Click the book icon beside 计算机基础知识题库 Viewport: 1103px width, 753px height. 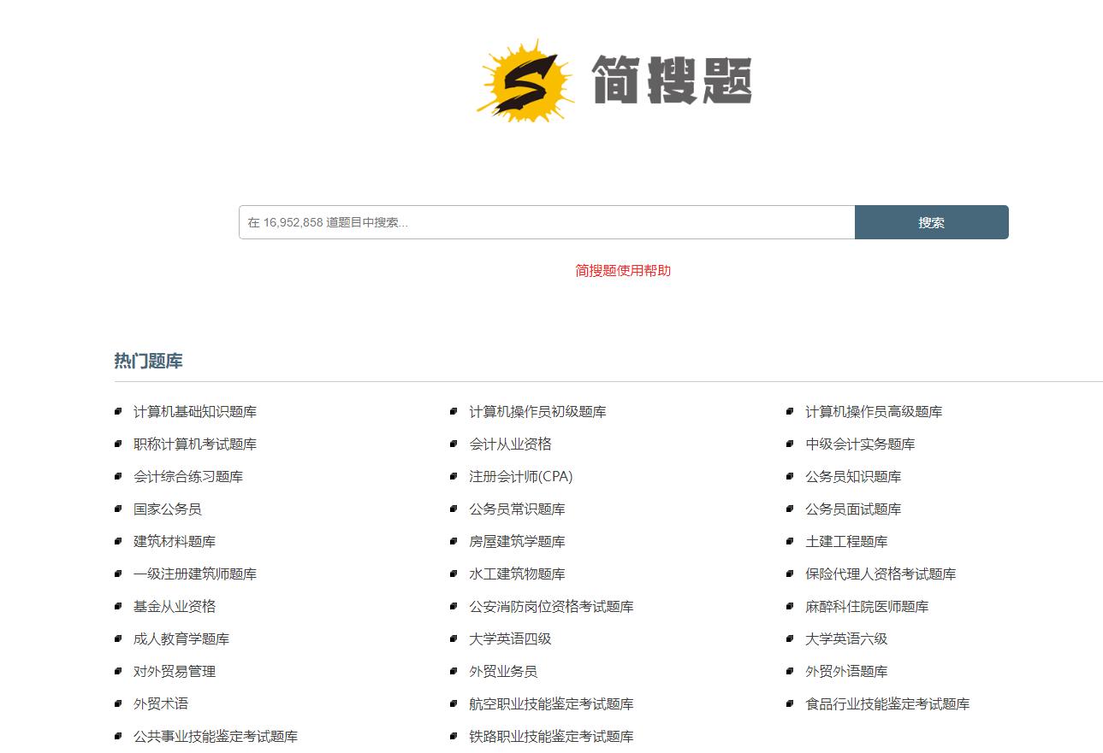click(x=119, y=411)
